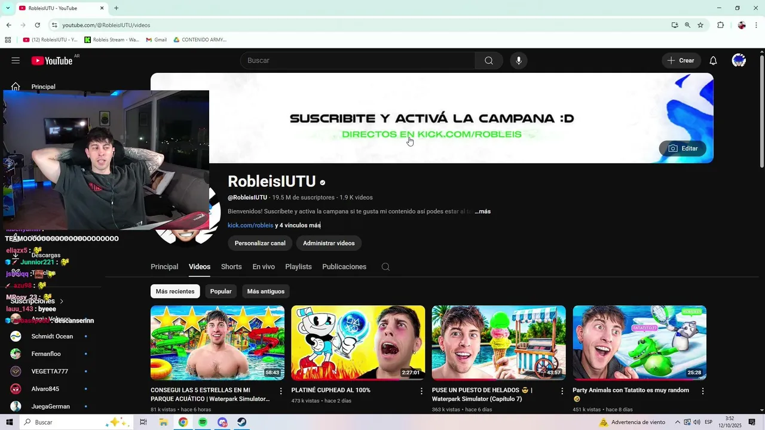Open the account avatar menu

coord(739,60)
